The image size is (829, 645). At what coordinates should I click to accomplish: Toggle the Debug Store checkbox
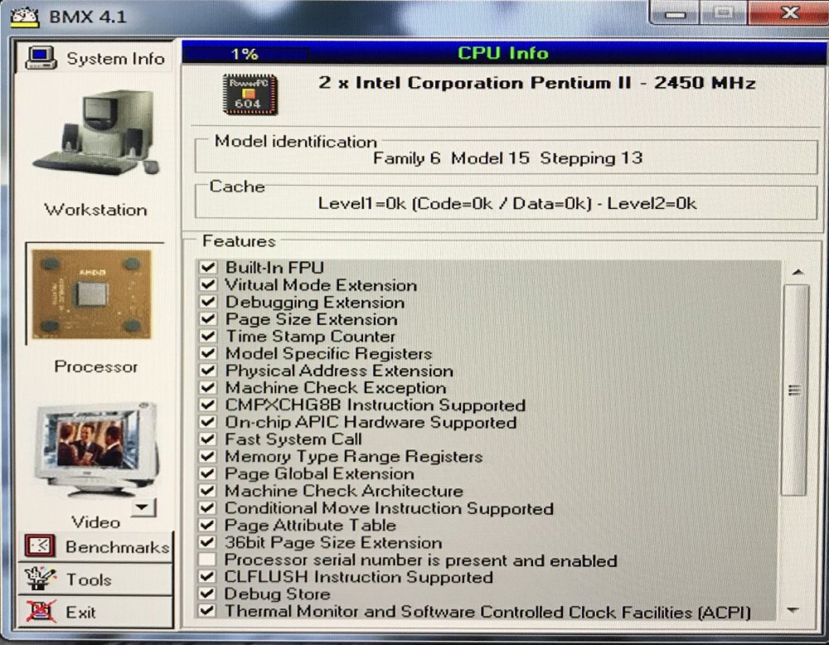click(x=207, y=594)
